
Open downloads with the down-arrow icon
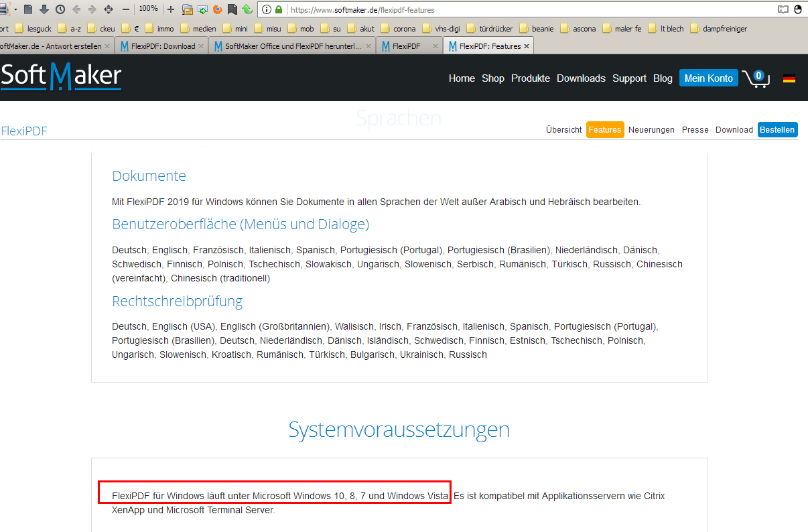(x=44, y=9)
